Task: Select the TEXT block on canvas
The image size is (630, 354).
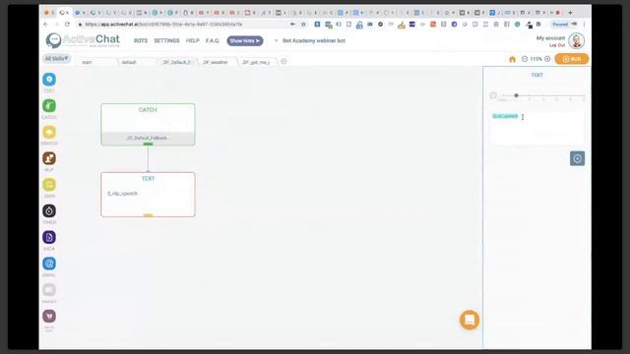Action: pyautogui.click(x=148, y=195)
